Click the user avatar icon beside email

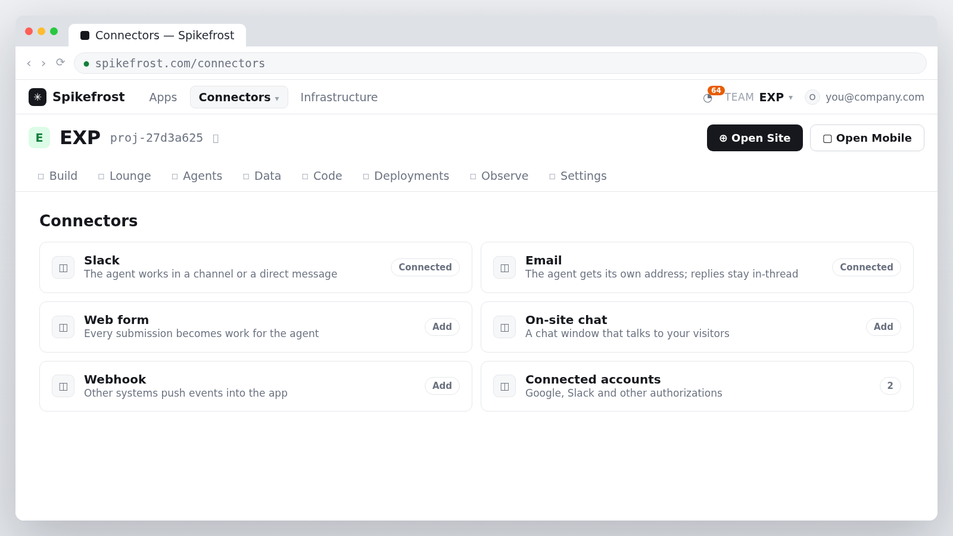click(x=812, y=97)
